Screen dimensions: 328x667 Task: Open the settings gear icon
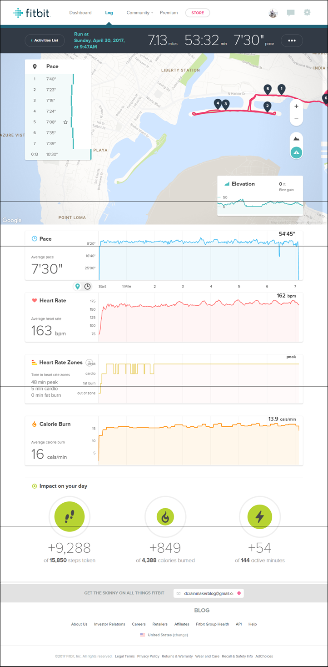[307, 13]
